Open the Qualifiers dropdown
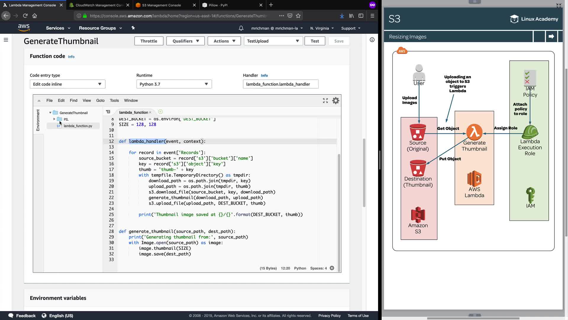The height and width of the screenshot is (320, 568). (x=185, y=41)
